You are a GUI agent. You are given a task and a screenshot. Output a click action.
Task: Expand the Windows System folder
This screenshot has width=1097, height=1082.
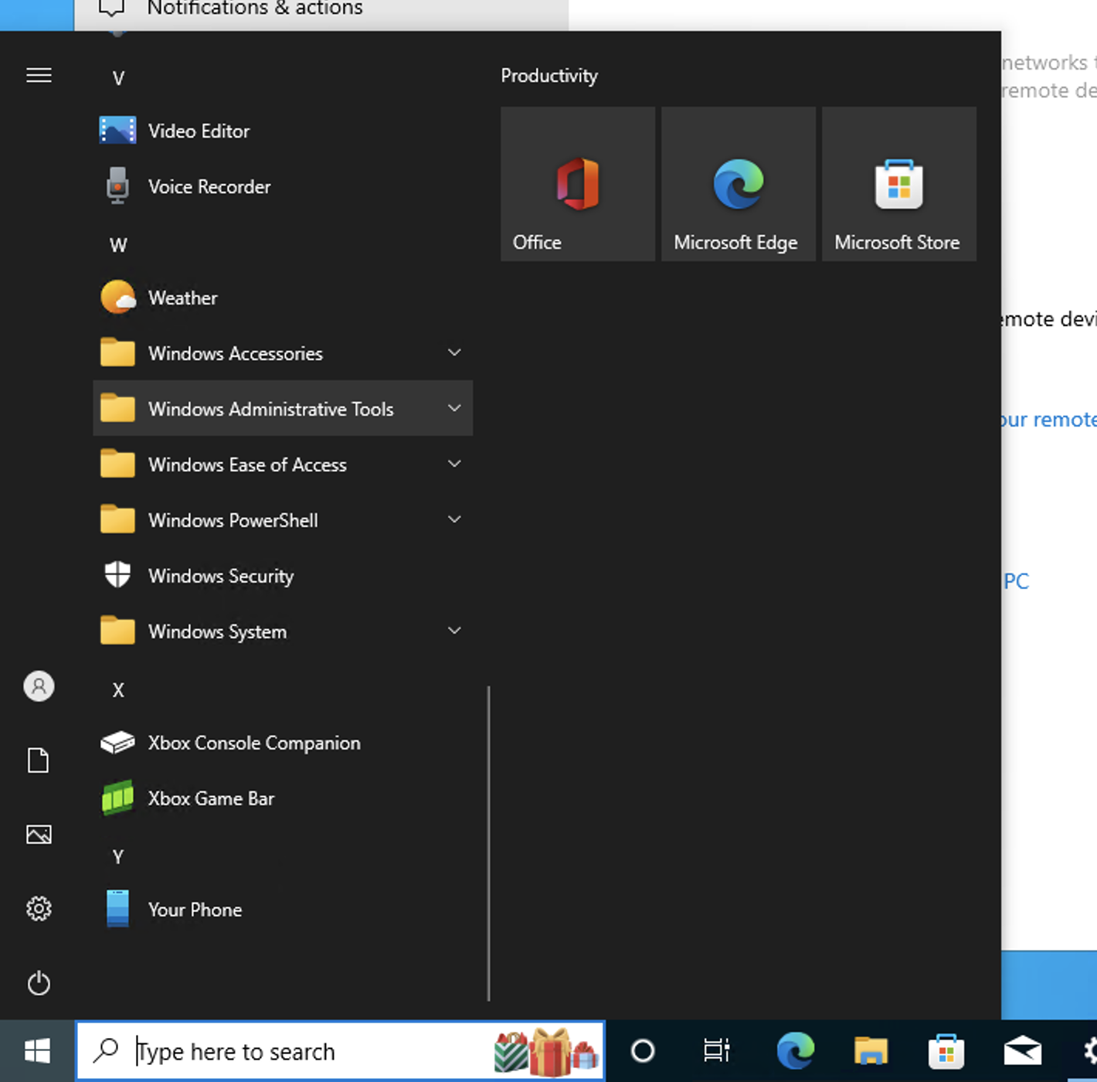click(x=283, y=631)
